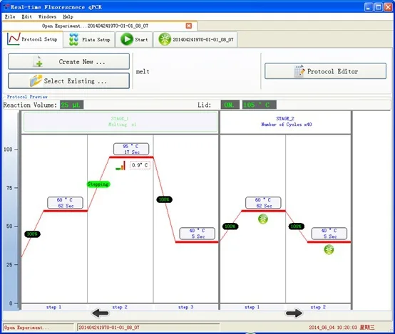
Task: Open the 201404241970-01-01_08_07 run tab
Action: 196,39
